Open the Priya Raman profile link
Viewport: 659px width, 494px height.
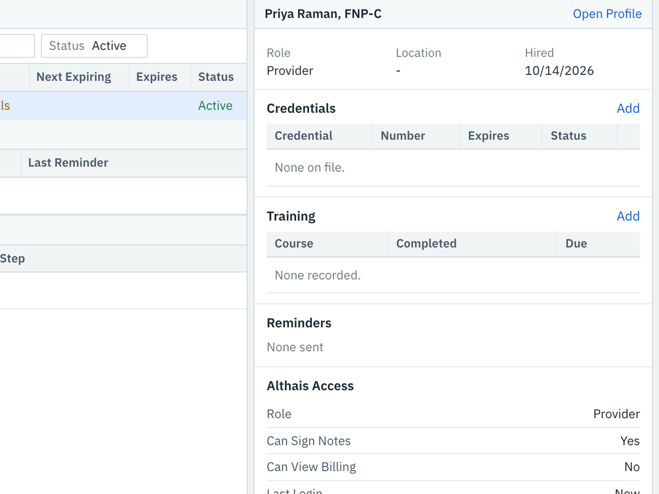coord(607,14)
